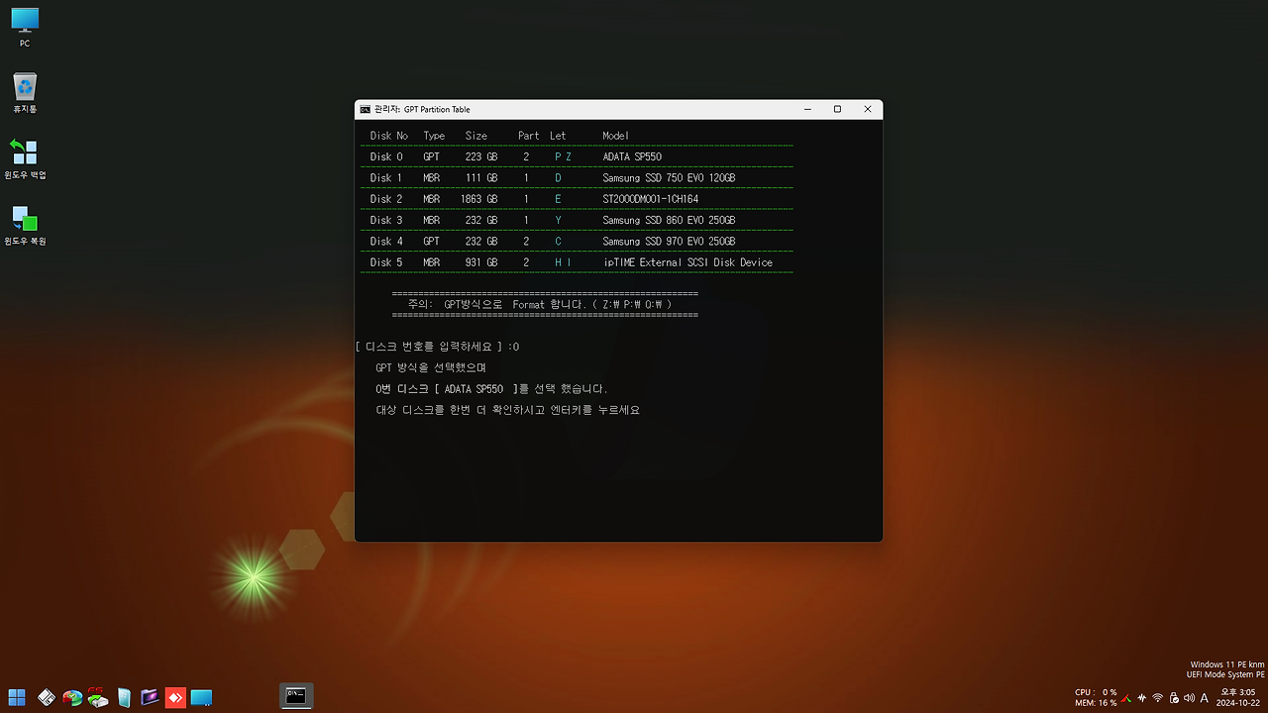
Task: Open the 휴지통 recycle bin icon
Action: point(25,92)
